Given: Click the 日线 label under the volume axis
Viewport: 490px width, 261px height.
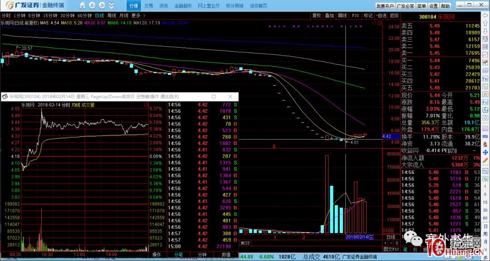Looking at the screenshot, I should click(x=391, y=237).
